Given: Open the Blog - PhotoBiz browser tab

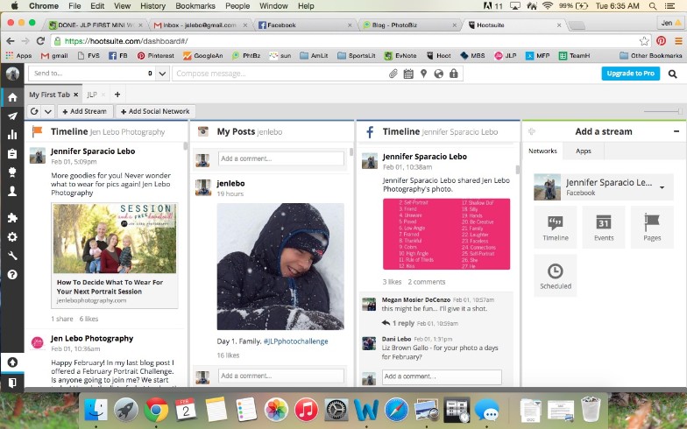Looking at the screenshot, I should pyautogui.click(x=410, y=25).
